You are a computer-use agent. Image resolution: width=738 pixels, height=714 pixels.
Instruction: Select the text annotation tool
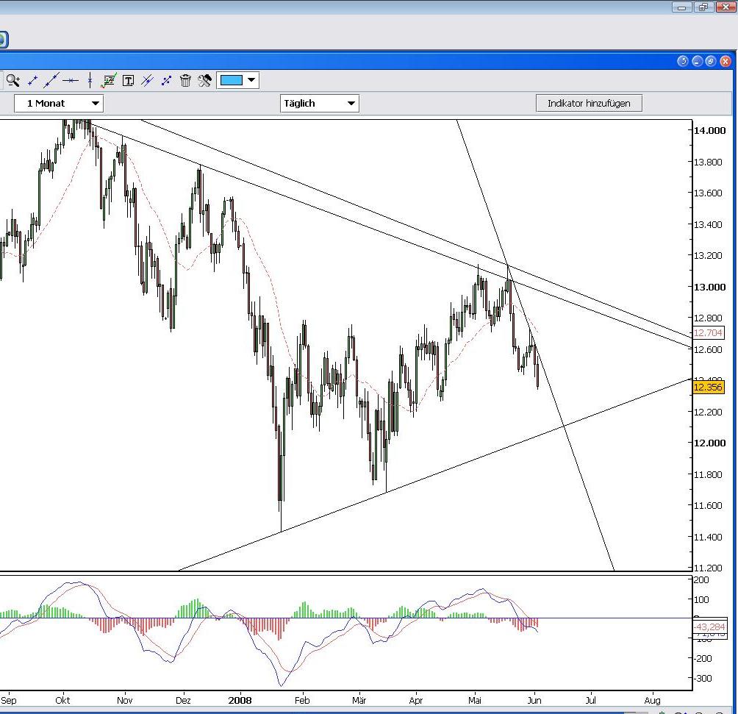tap(128, 81)
